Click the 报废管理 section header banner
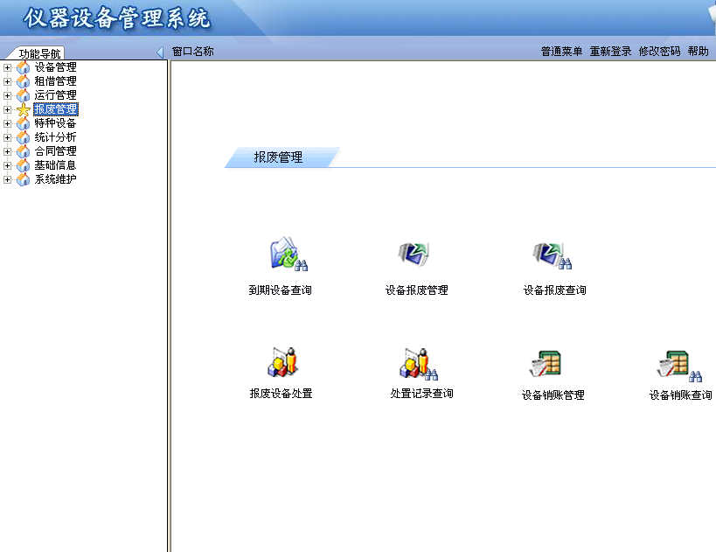This screenshot has width=716, height=552. (282, 157)
